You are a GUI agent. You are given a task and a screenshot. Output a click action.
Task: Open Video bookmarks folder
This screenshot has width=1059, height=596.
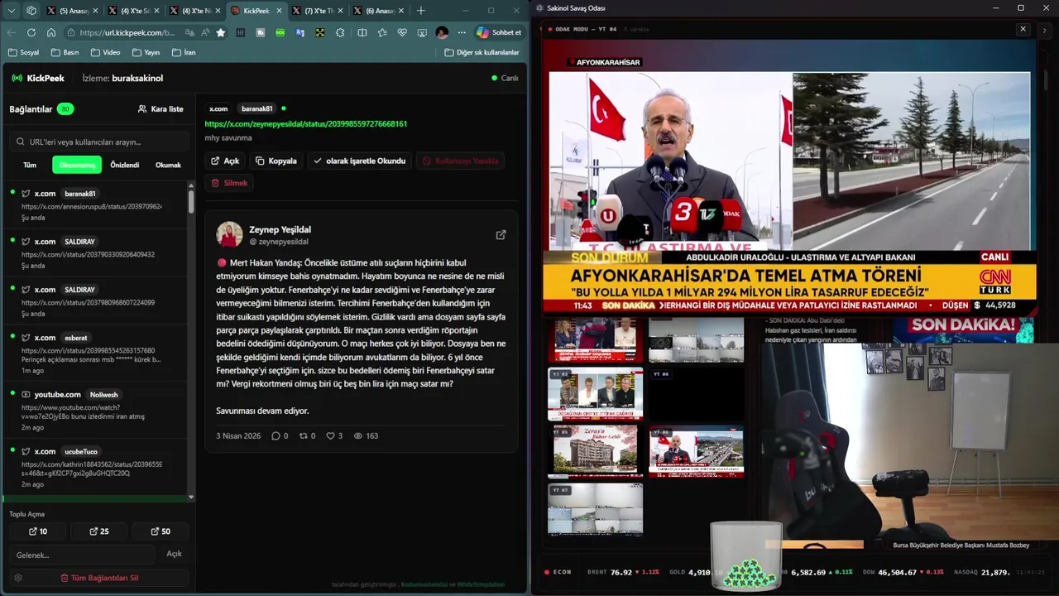(105, 52)
